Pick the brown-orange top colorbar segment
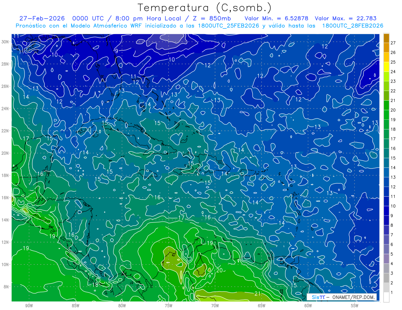The image size is (402, 310). pyautogui.click(x=386, y=38)
